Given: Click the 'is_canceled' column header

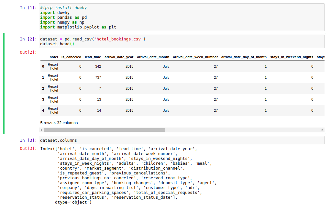Looking at the screenshot, I should (x=71, y=57).
